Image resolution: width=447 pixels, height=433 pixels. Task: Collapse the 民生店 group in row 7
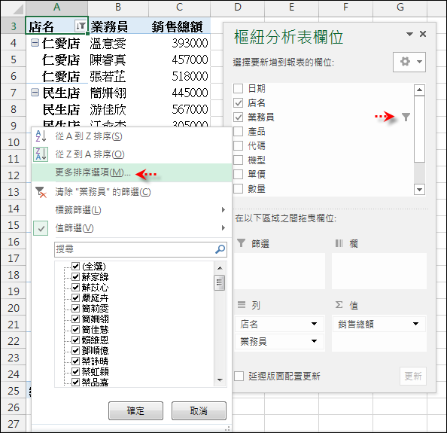[x=35, y=93]
